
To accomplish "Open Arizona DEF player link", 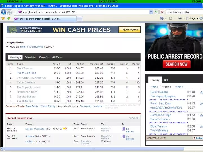I will tap(30, 136).
